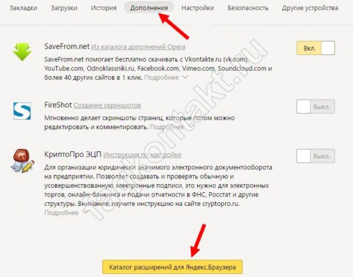Enable the FireShot extension toggle
The height and width of the screenshot is (277, 353).
[x=316, y=106]
